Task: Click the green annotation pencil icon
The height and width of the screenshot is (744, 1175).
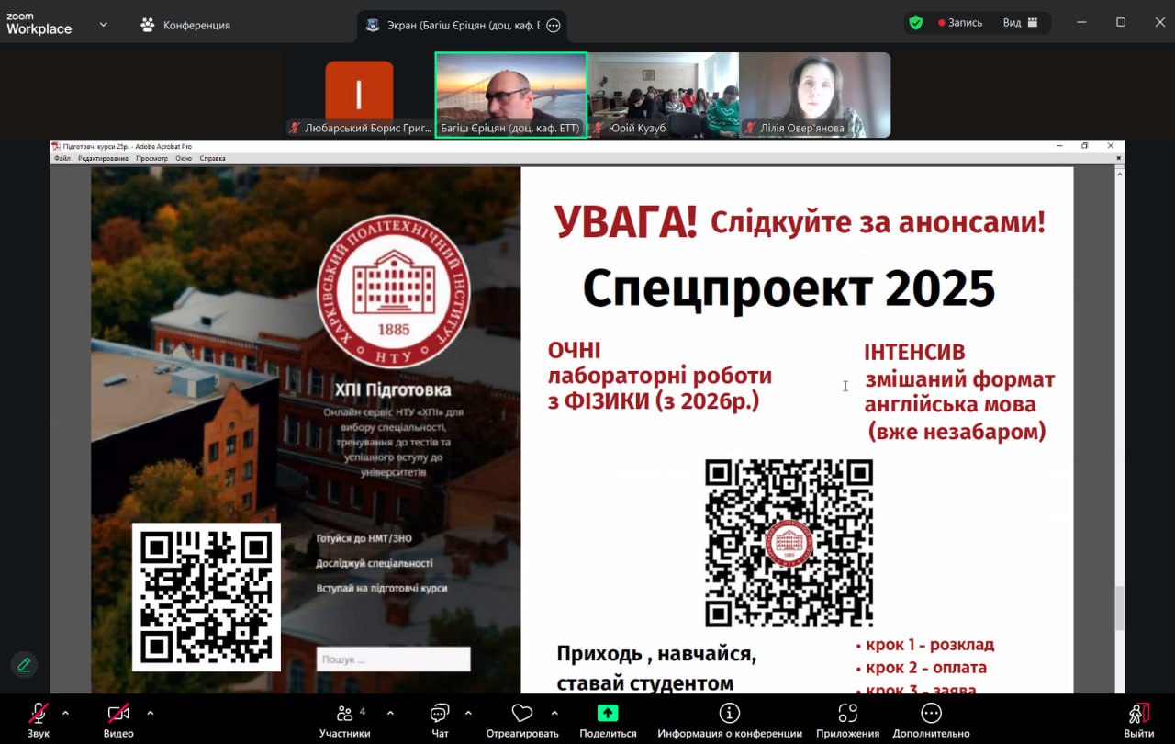Action: tap(24, 664)
